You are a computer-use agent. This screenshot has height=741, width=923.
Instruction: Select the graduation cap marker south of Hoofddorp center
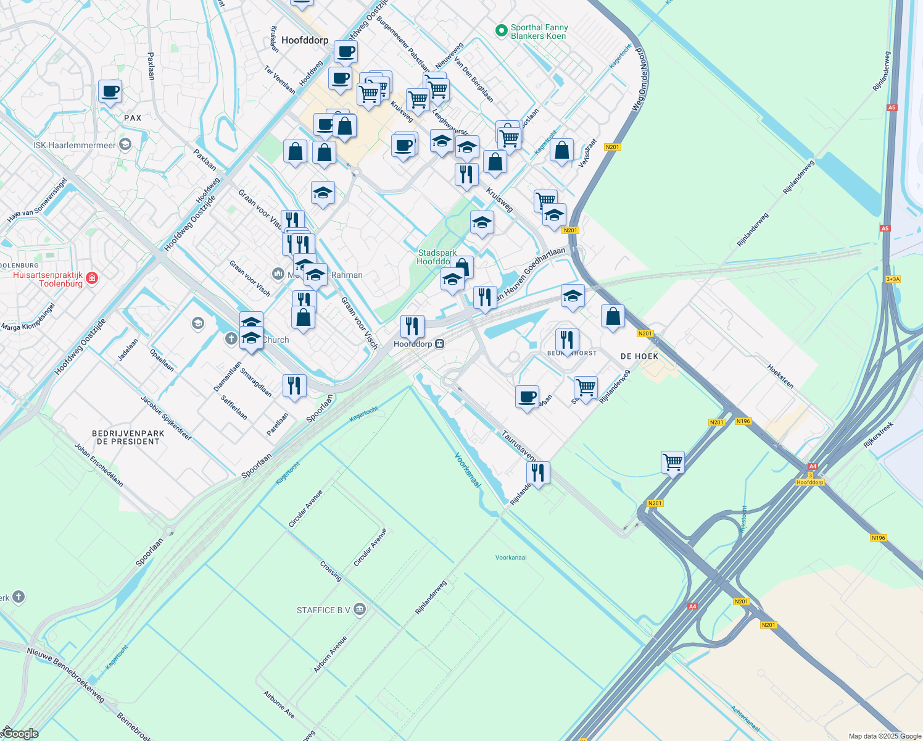click(323, 194)
